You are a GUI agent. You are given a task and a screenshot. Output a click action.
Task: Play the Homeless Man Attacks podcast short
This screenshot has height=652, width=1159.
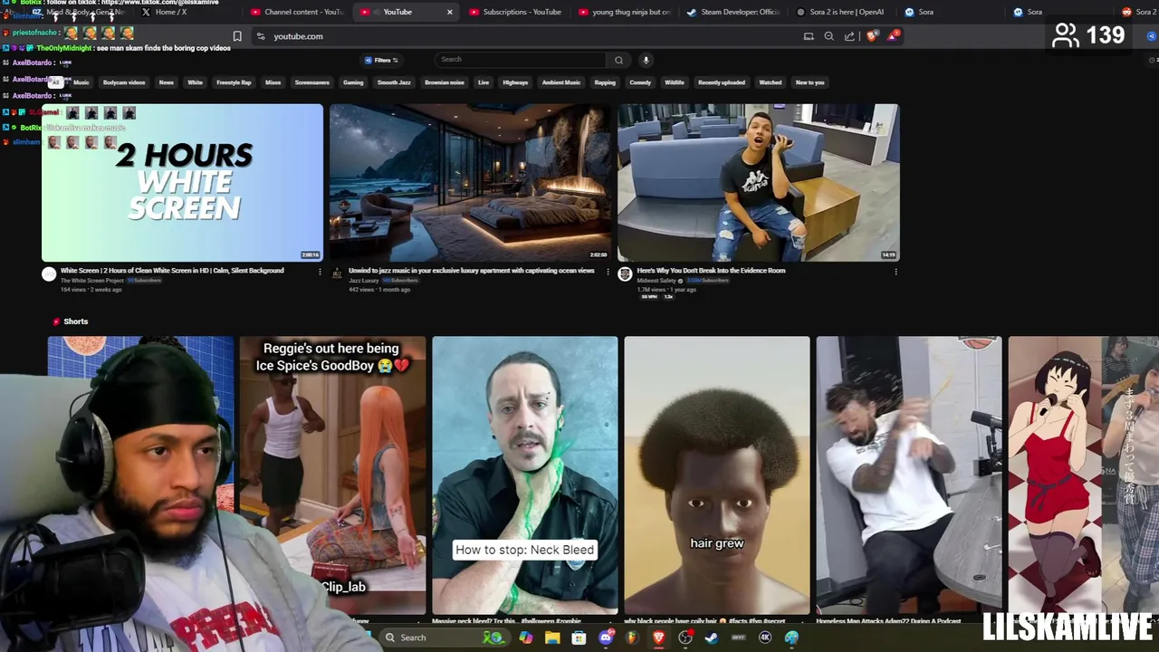coord(909,475)
